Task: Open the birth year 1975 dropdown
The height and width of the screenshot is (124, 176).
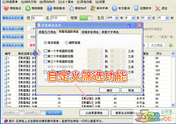Action: click(x=117, y=18)
